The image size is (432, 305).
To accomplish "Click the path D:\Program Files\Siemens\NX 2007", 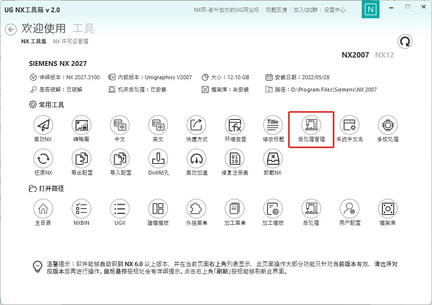I will tap(334, 90).
